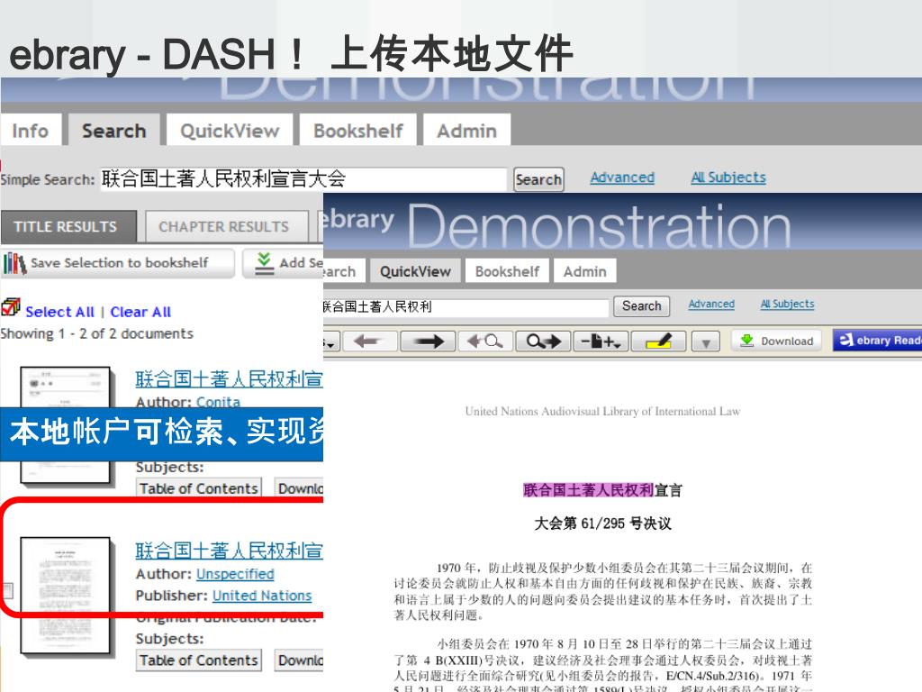
Task: Go to previous page with left arrow
Action: (368, 341)
